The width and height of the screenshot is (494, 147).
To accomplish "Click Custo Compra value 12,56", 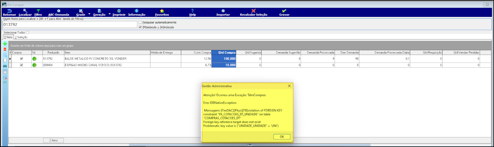I will 196,59.
